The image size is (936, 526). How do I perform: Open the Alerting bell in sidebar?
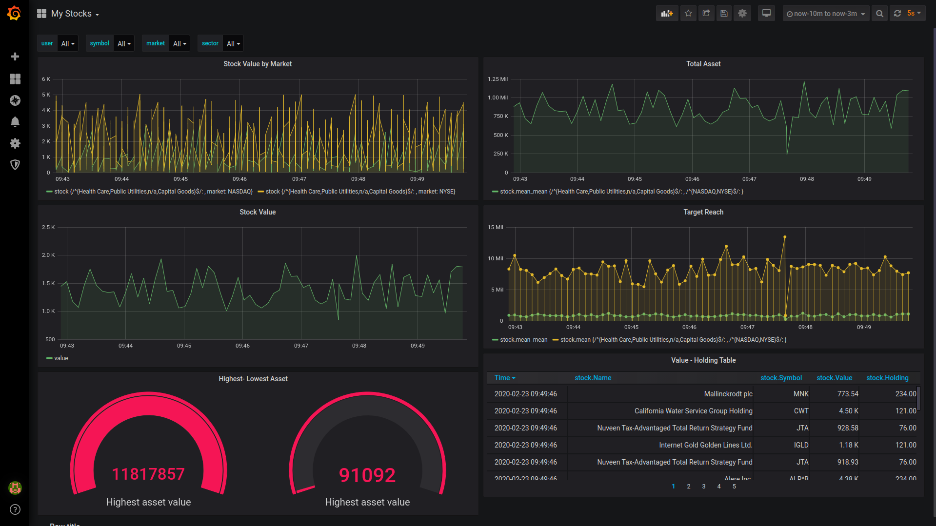(15, 122)
